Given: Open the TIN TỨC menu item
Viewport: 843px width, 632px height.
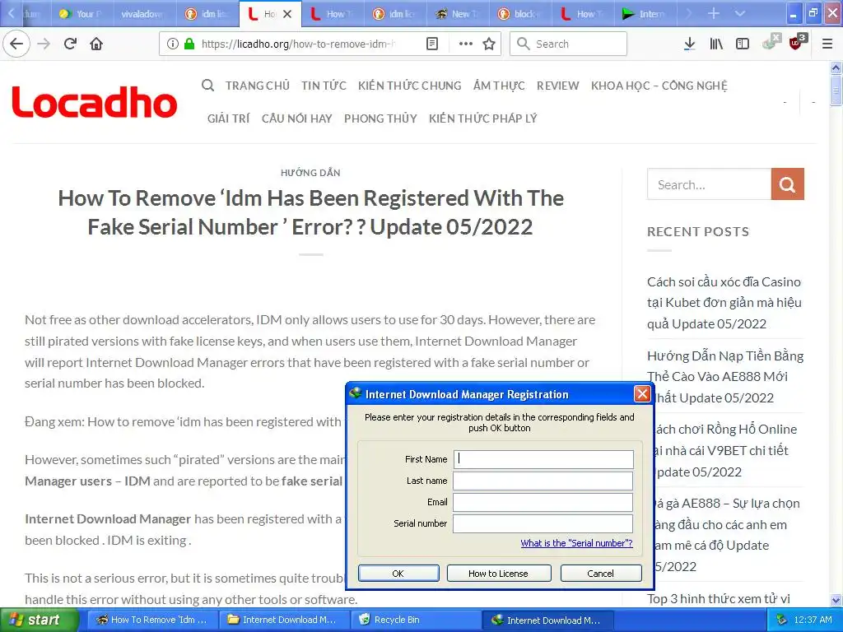Looking at the screenshot, I should 324,86.
